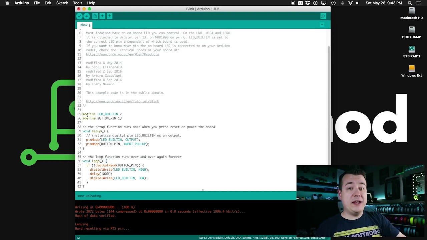This screenshot has height=240, width=427.
Task: Open the Dropbox menu bar icon
Action: 308,3
